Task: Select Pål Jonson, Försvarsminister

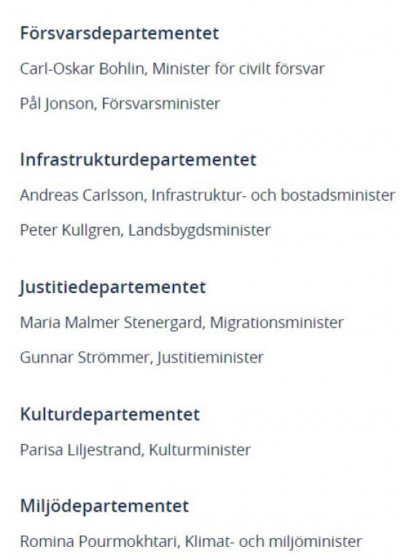Action: pos(120,104)
